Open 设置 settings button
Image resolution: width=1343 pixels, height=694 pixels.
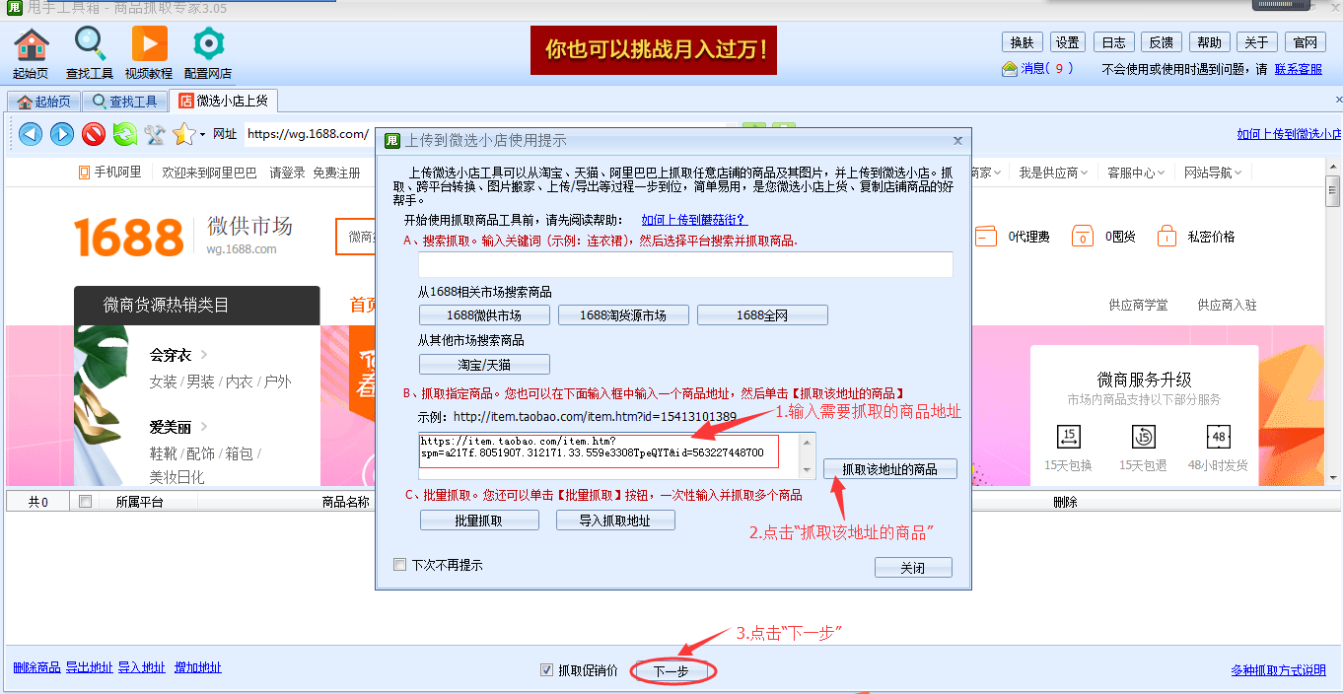1067,42
